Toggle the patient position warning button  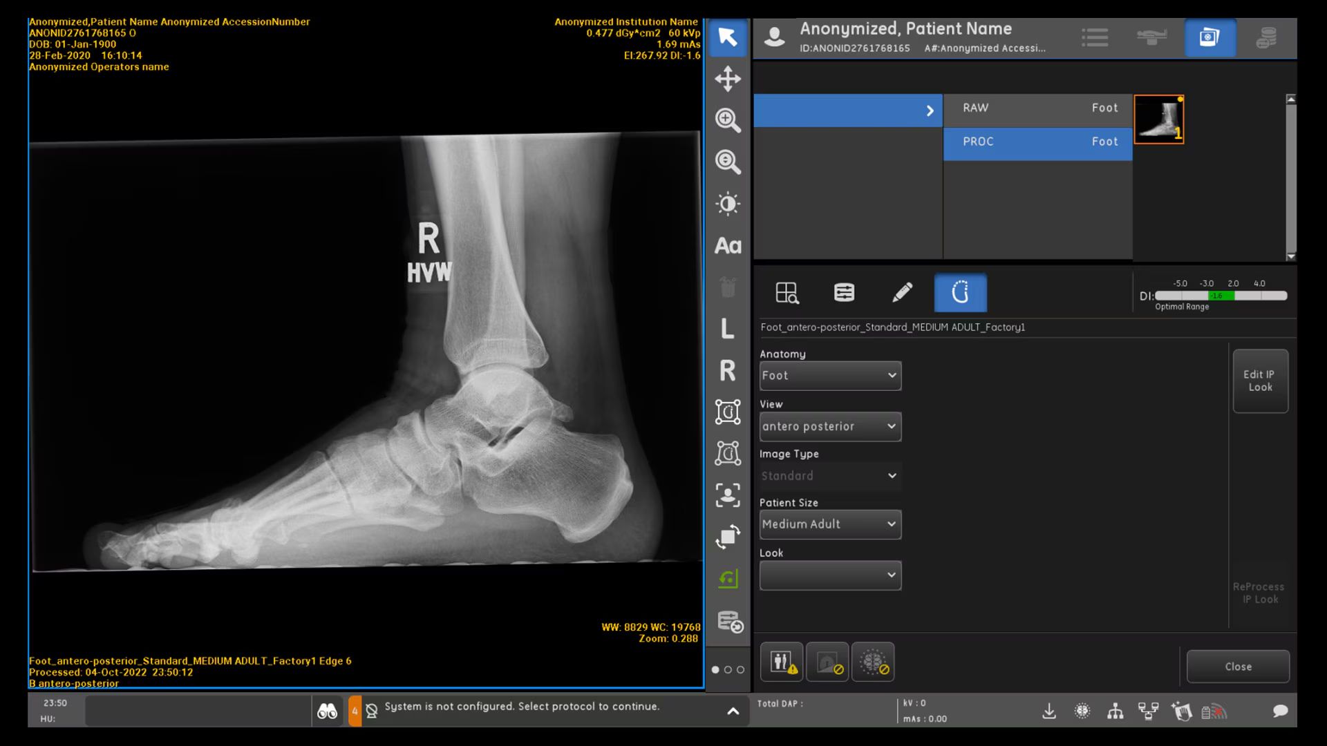(782, 662)
